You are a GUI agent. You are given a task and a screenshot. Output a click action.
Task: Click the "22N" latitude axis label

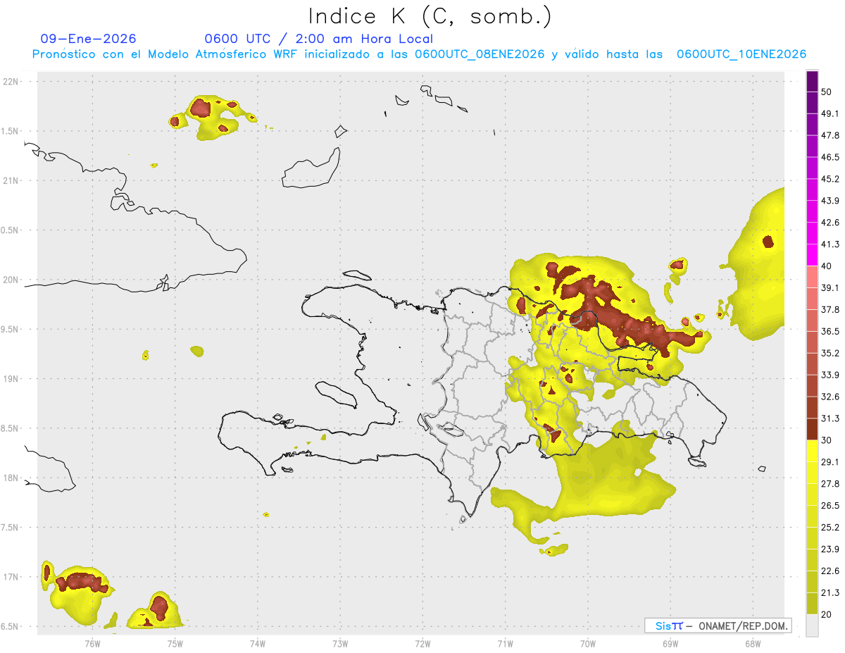click(11, 82)
